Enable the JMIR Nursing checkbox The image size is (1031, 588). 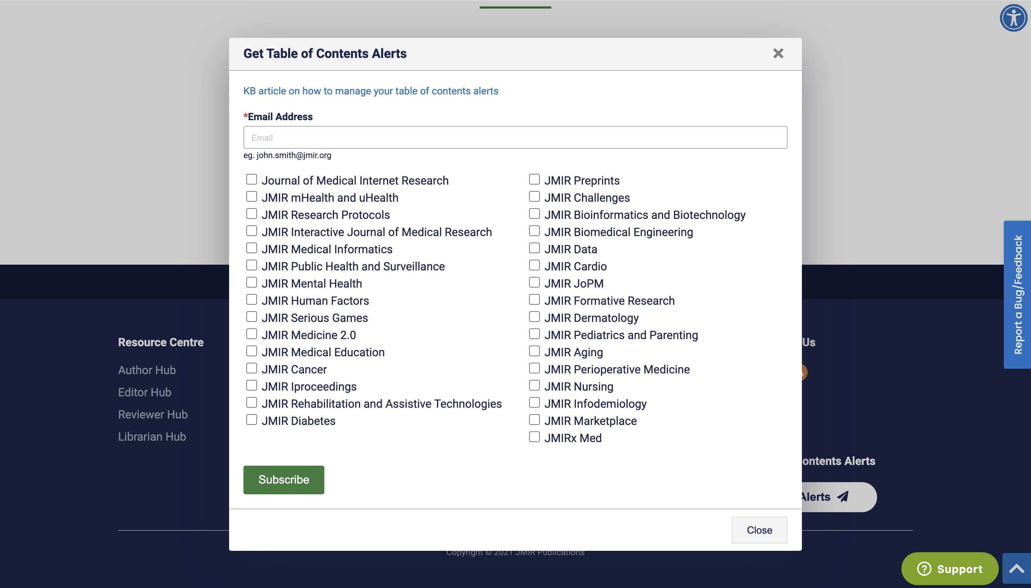tap(534, 385)
